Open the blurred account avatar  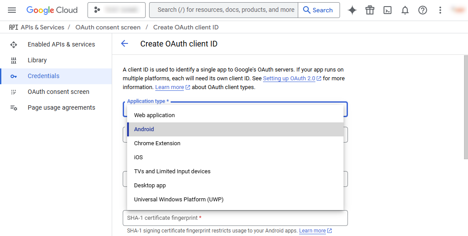458,10
